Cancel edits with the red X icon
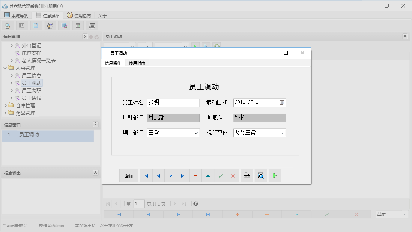This screenshot has height=232, width=412. (233, 175)
